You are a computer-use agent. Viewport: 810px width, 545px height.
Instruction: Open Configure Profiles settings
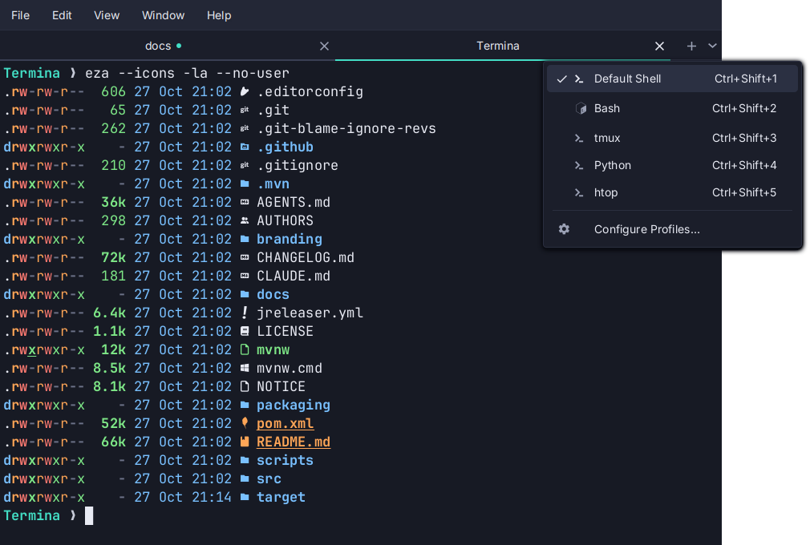coord(672,229)
